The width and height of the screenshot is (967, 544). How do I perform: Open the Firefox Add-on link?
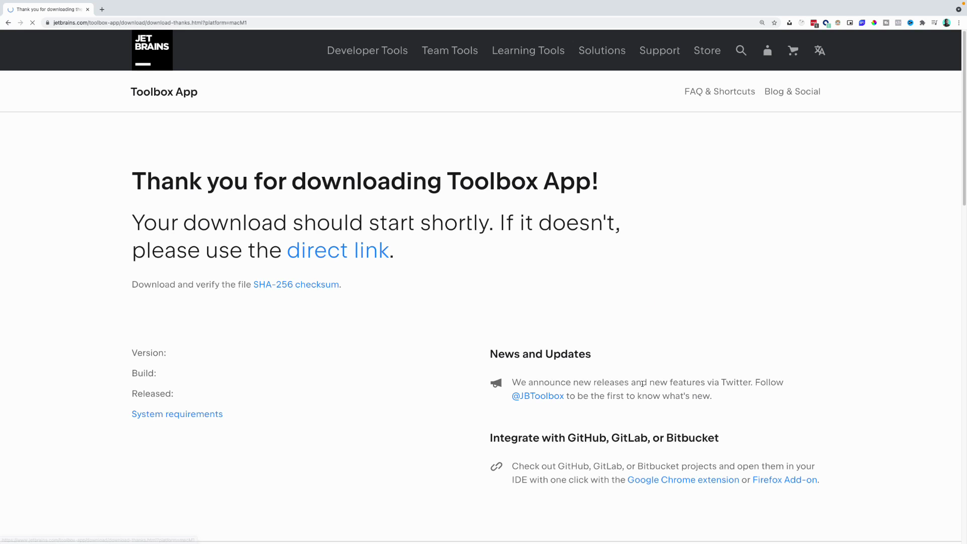785,480
